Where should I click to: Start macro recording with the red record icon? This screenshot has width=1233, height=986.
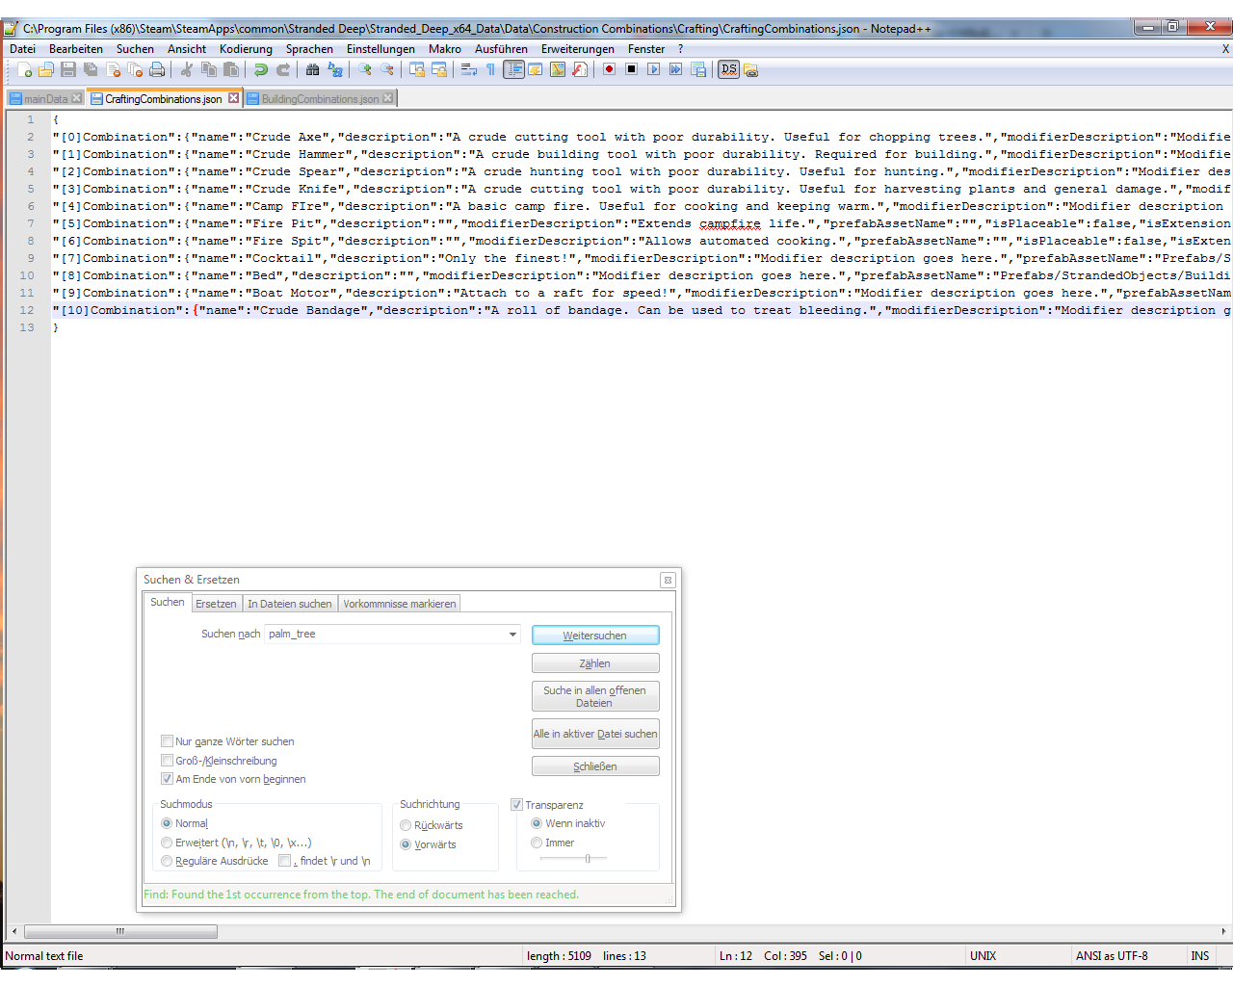click(x=609, y=69)
